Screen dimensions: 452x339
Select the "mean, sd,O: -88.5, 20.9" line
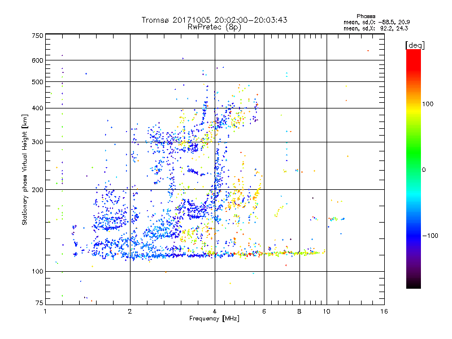pos(376,22)
